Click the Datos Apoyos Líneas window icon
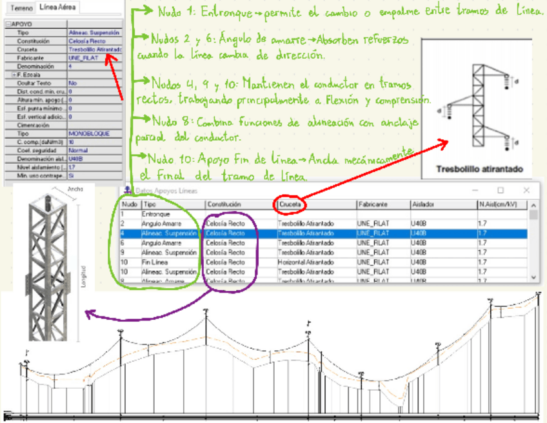This screenshot has width=547, height=423. [128, 190]
